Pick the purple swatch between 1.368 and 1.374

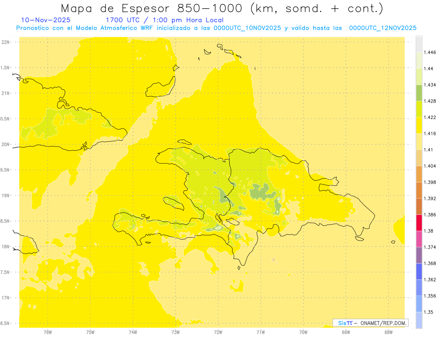point(419,255)
